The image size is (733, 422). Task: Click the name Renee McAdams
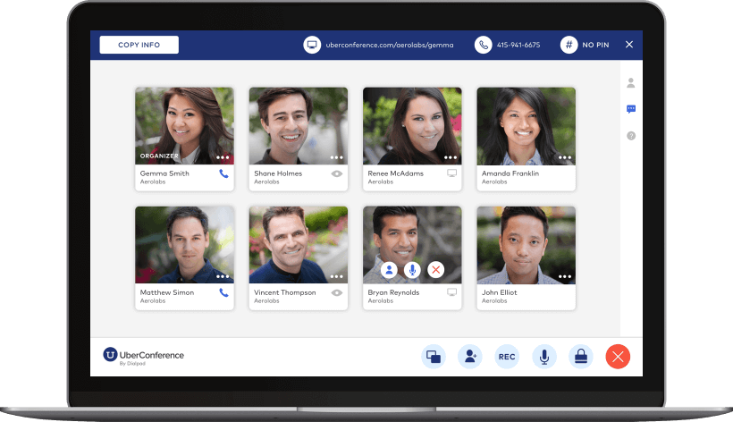(x=395, y=173)
